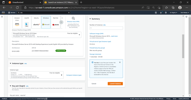191x100 pixels.
Task: Open Compare instance types link
Action: coord(74,75)
